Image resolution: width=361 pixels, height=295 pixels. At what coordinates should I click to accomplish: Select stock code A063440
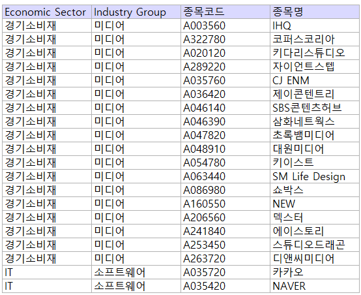(x=225, y=176)
